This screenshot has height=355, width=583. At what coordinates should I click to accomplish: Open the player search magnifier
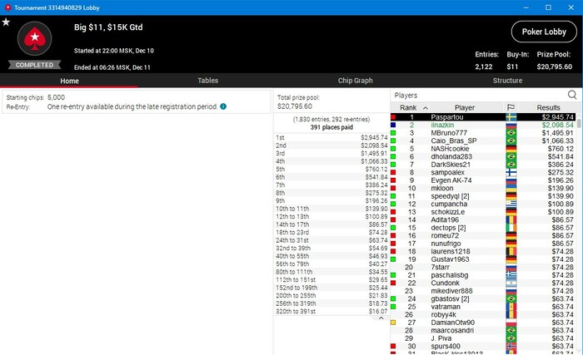(x=572, y=95)
